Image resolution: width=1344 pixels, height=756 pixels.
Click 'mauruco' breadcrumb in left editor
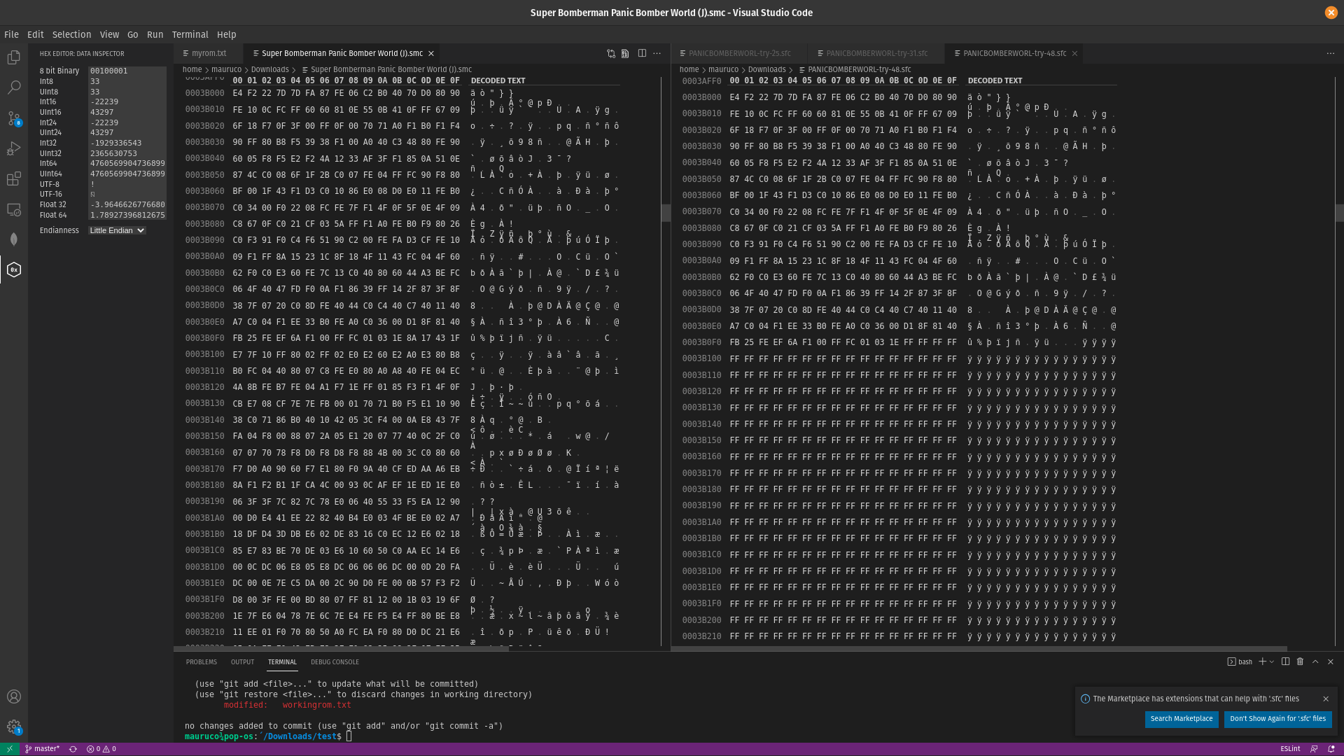point(226,69)
